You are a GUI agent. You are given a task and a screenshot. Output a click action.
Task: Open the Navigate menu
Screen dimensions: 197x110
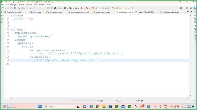click(x=14, y=5)
